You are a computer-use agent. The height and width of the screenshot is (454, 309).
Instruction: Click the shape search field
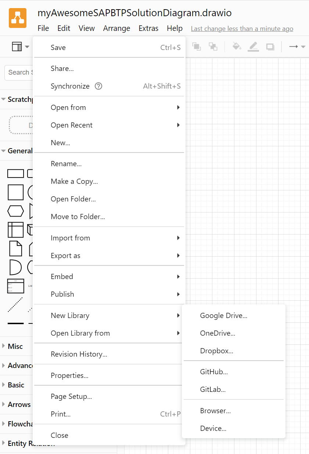[19, 72]
